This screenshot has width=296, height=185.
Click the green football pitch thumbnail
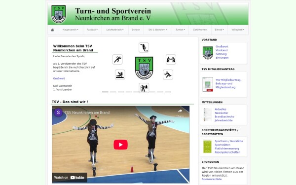[208, 147]
